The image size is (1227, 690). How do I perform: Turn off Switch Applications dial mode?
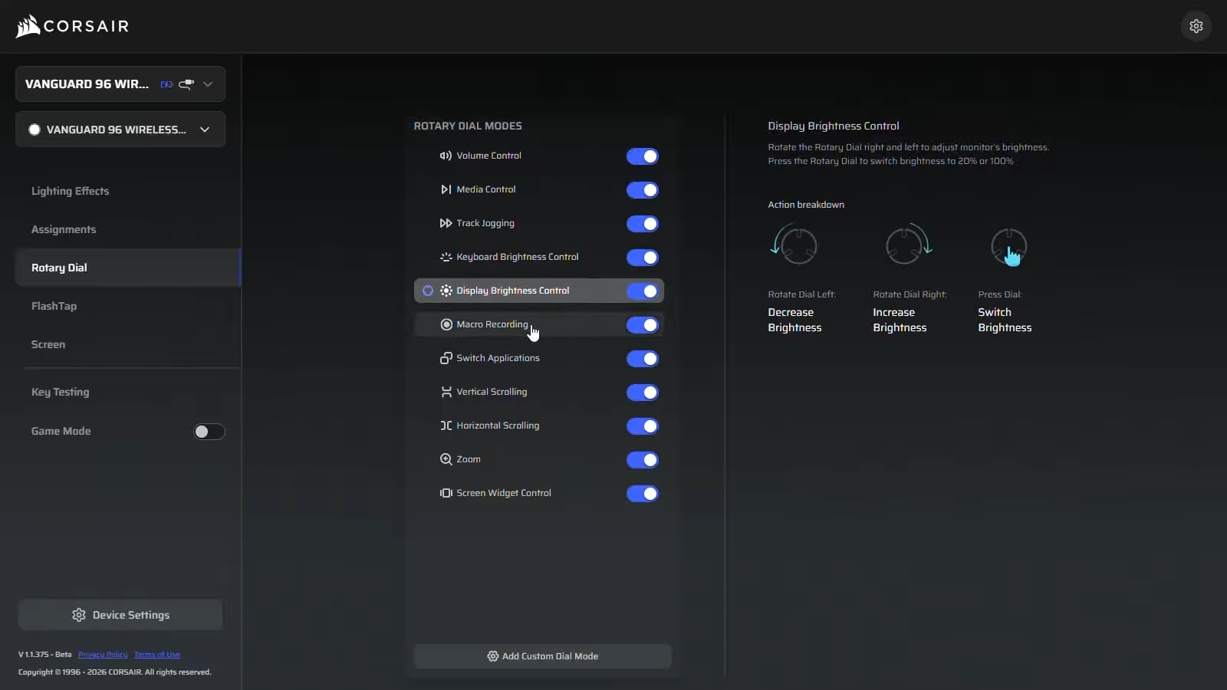coord(643,359)
